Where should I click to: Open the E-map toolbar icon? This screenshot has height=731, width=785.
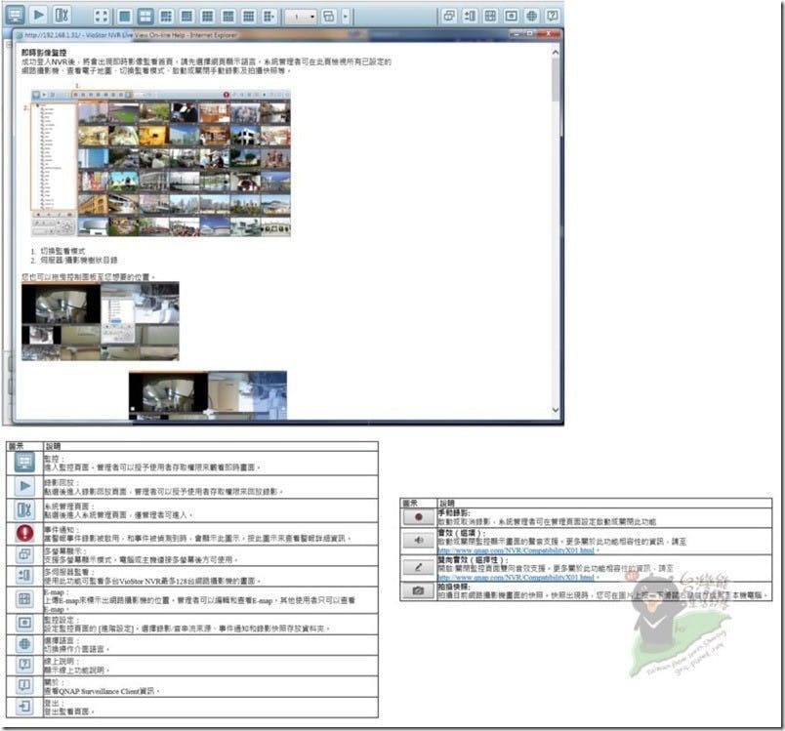pyautogui.click(x=490, y=16)
